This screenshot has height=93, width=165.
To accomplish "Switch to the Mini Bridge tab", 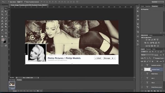I will click(12, 80).
